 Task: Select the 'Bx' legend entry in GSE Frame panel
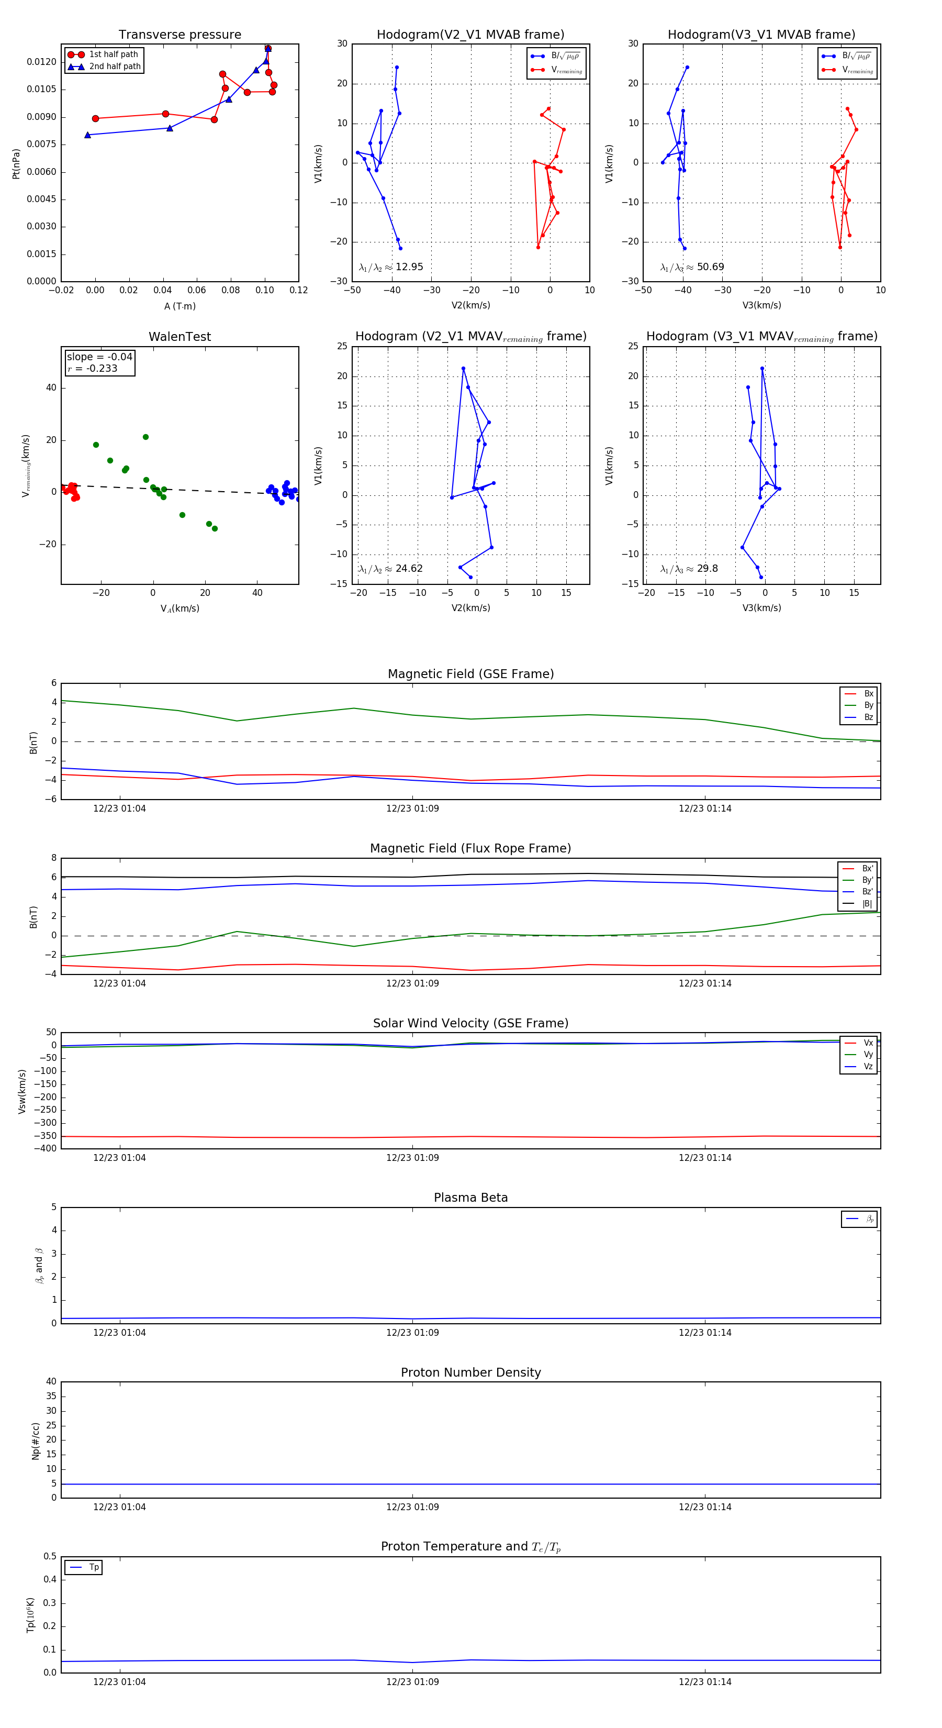859,694
